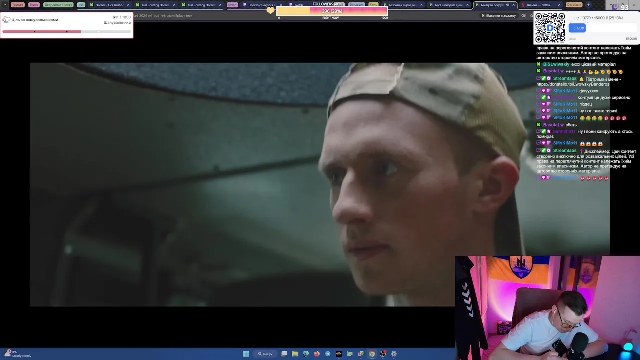The height and width of the screenshot is (360, 640).
Task: Open a new browser tab
Action: 588,5
